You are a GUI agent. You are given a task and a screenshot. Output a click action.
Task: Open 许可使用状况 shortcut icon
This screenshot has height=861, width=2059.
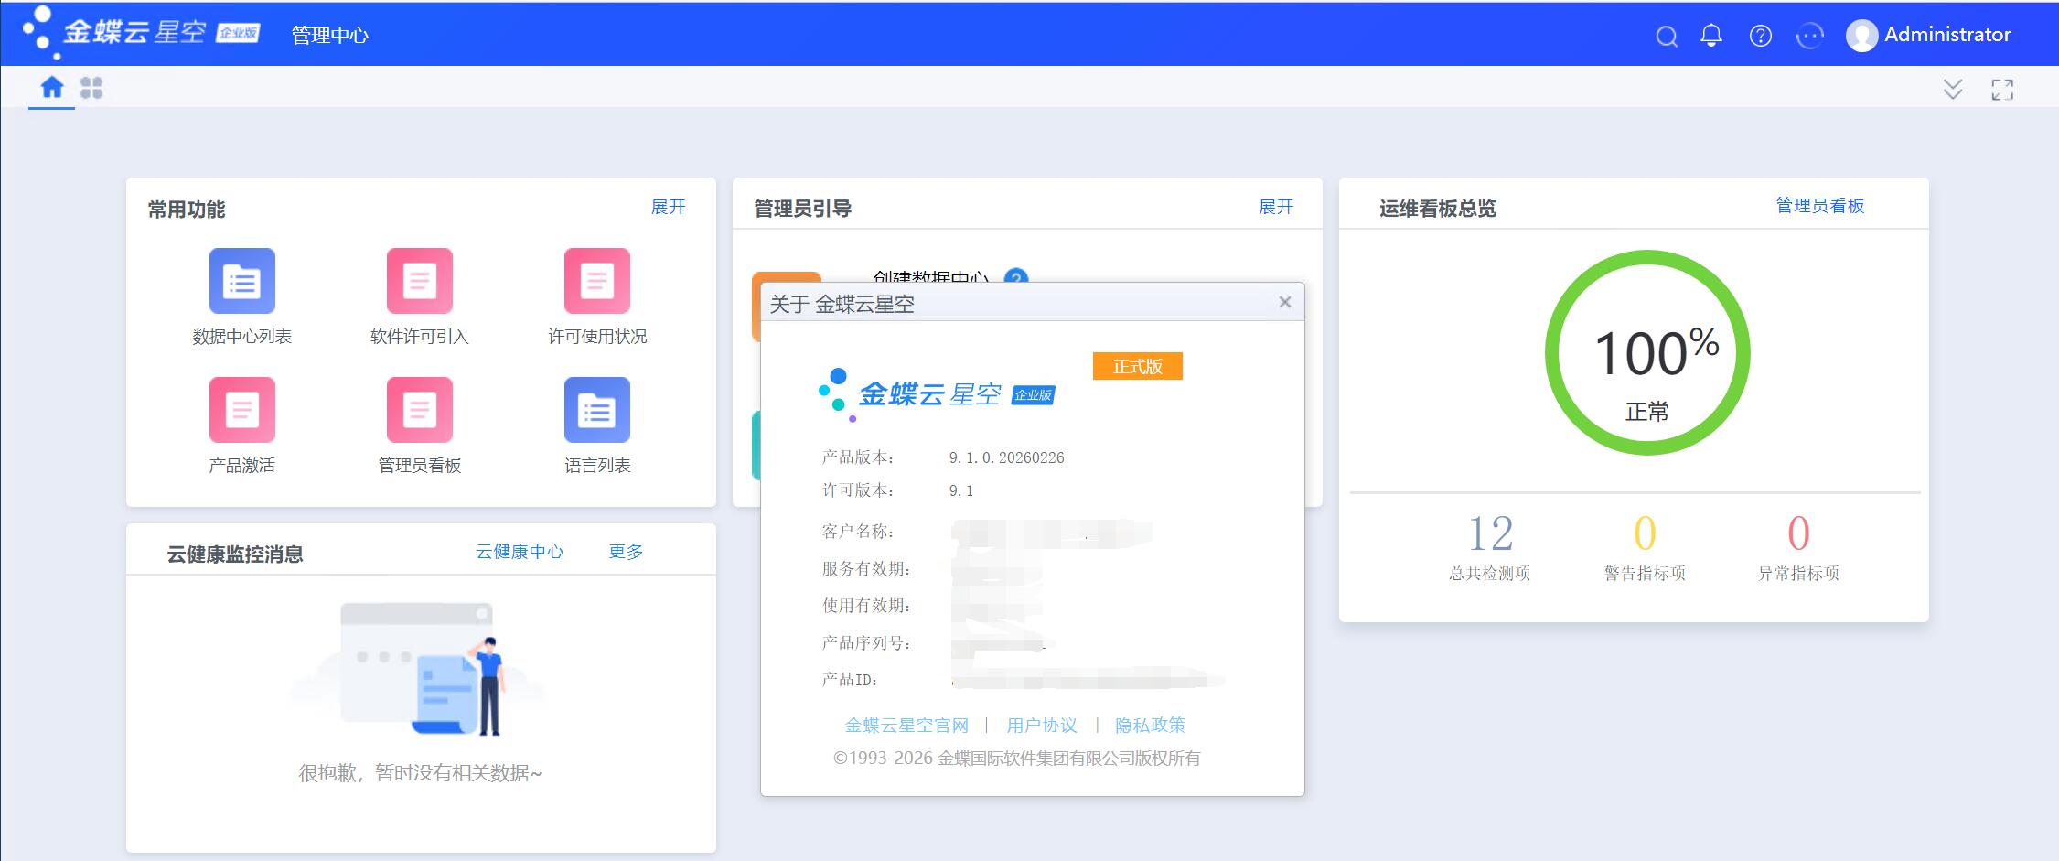(596, 281)
